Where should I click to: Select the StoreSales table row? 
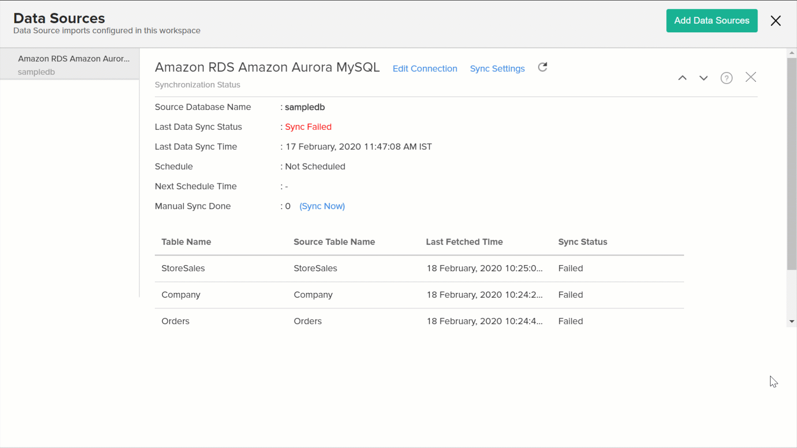pos(183,268)
